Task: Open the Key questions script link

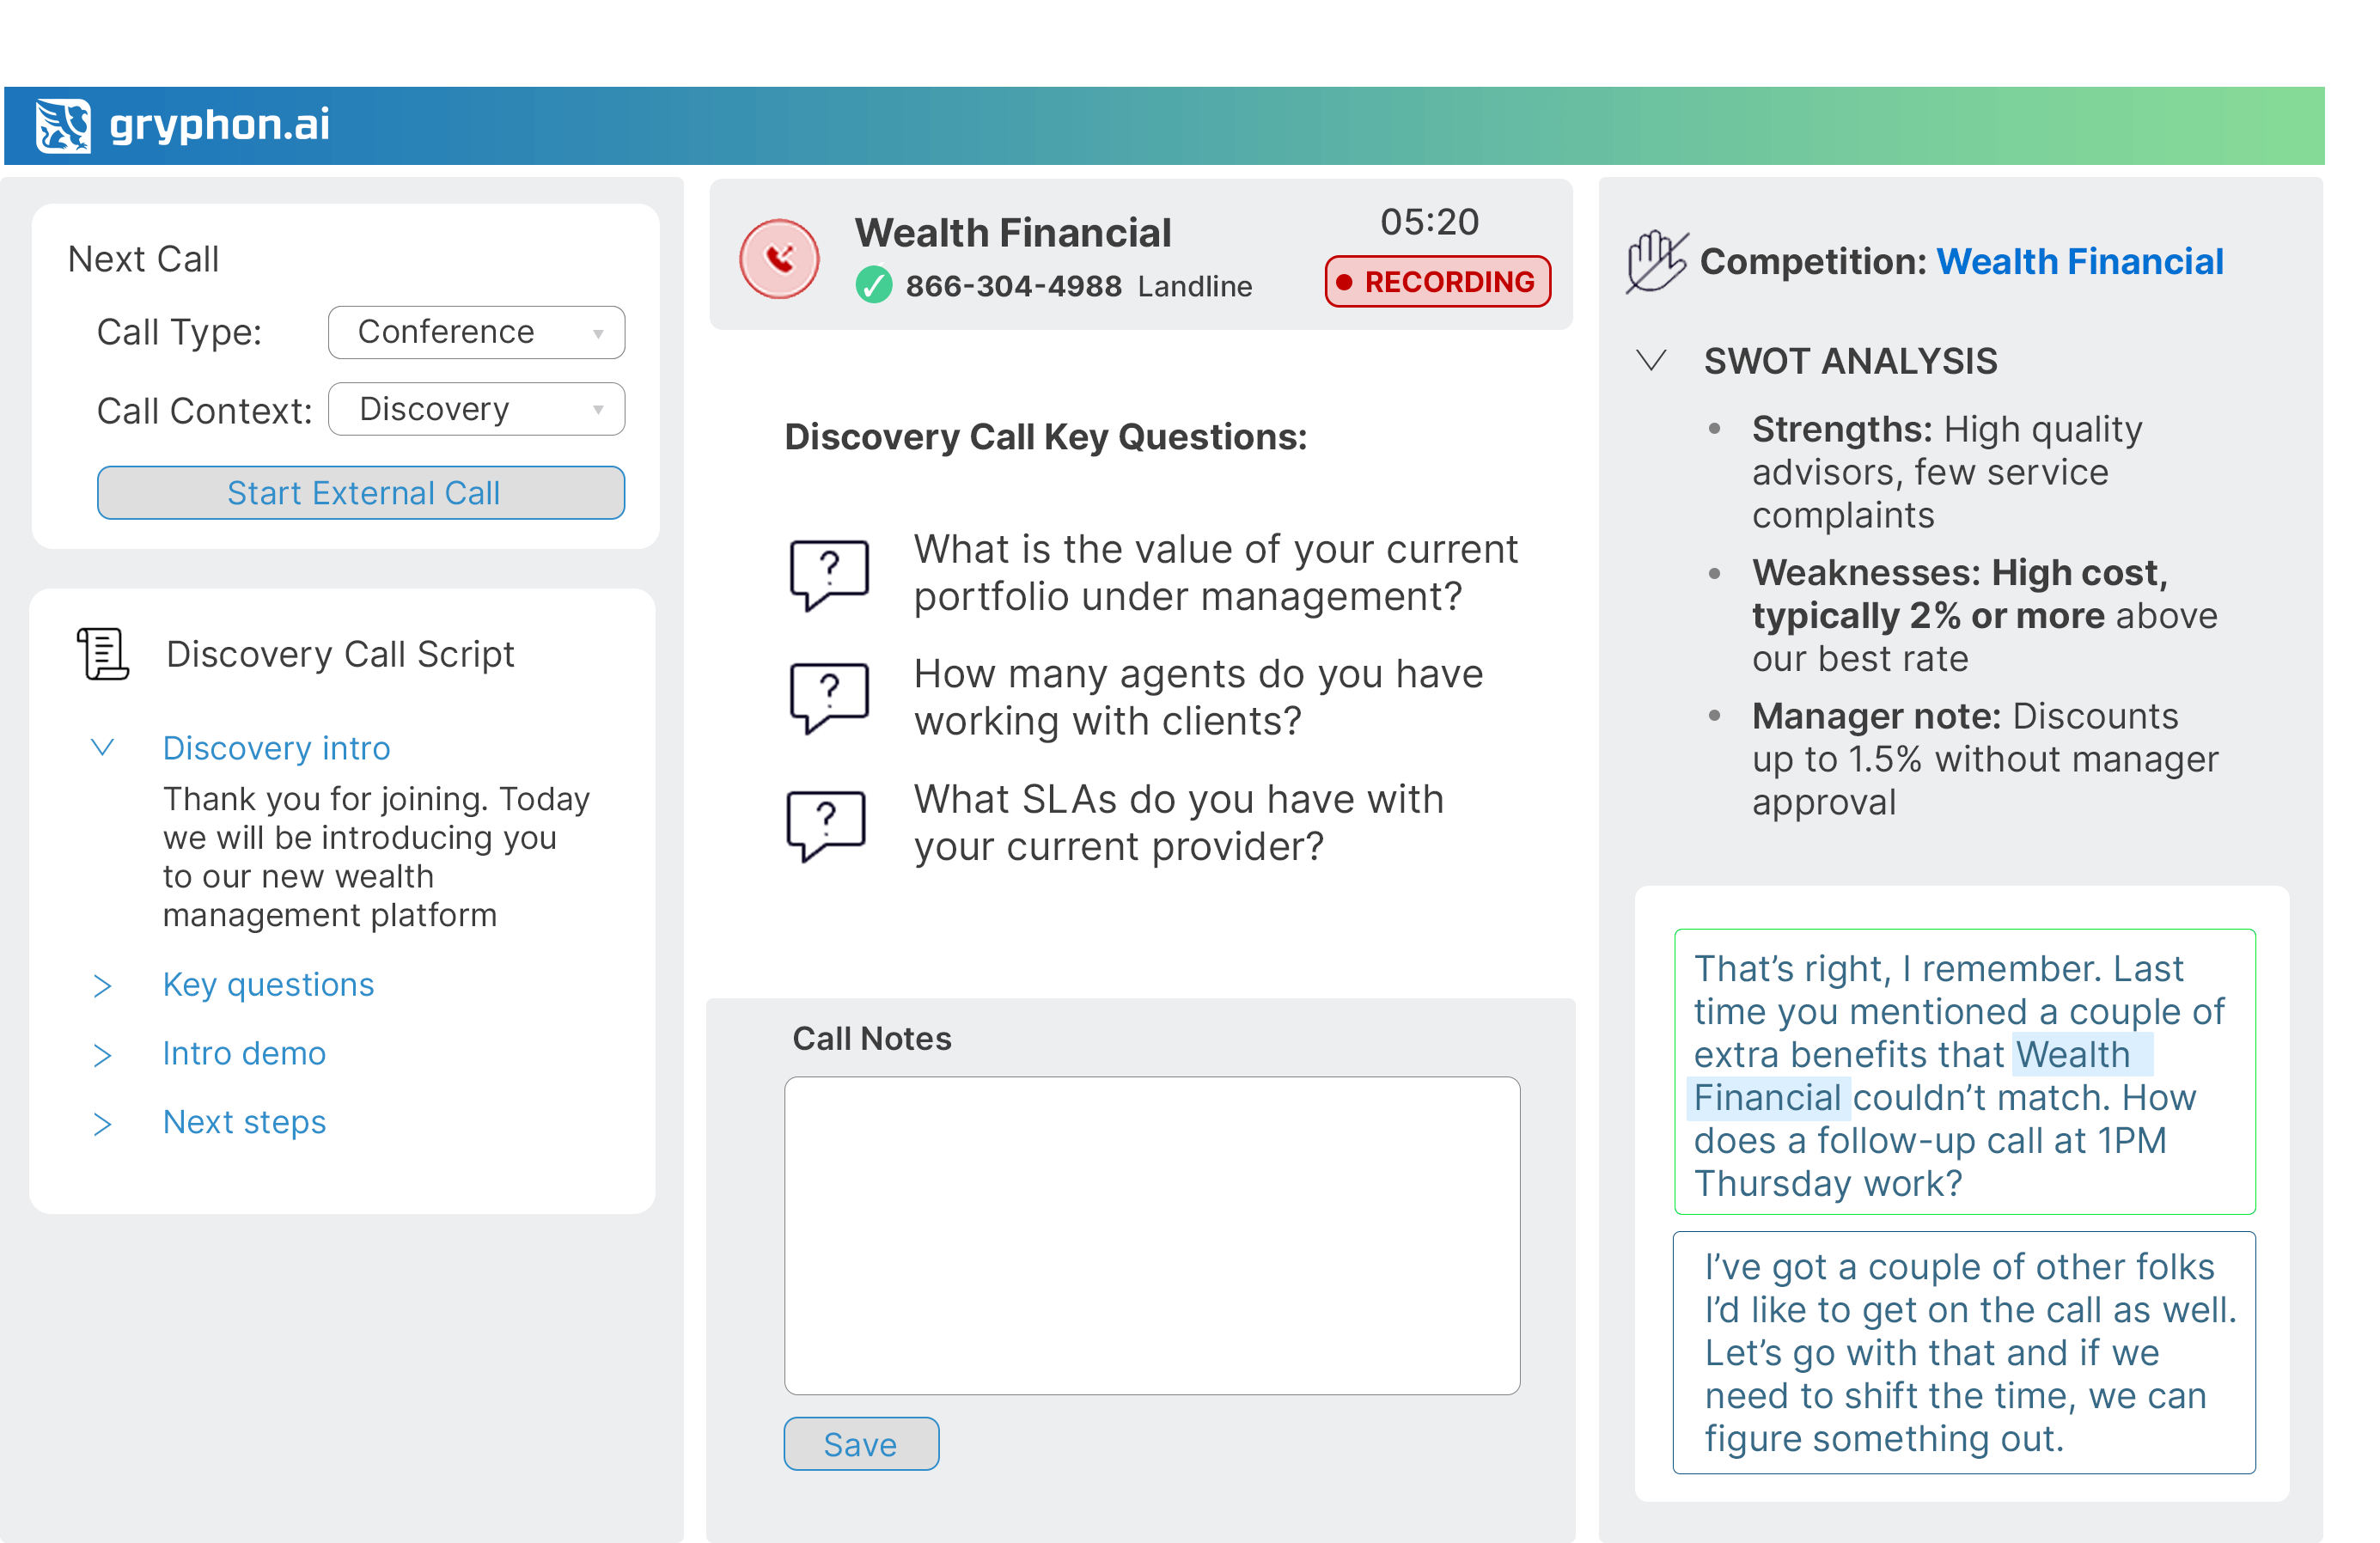Action: point(268,985)
